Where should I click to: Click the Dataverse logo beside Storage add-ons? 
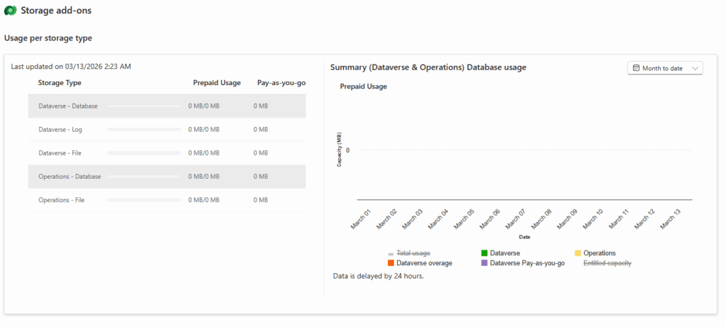coord(10,11)
